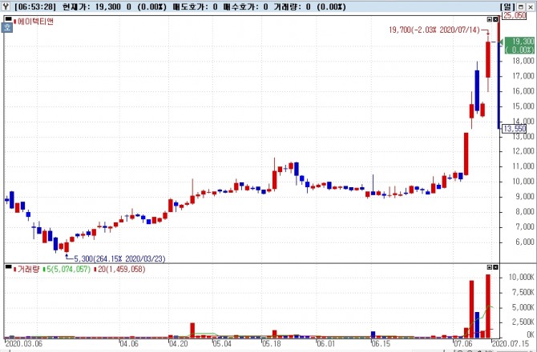The image size is (537, 352).
Task: Toggle the 20-period volume average legend
Action: pos(120,269)
